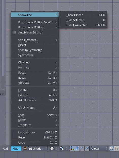Open the Global orientation dropdown
Screen dimensions: 119x158
coord(98,148)
